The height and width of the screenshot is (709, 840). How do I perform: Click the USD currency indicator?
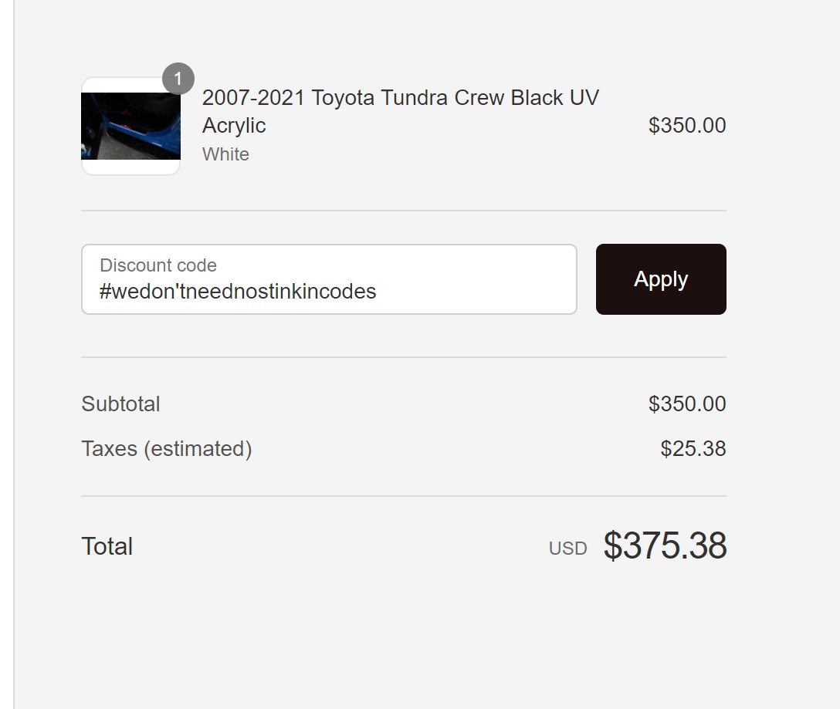click(568, 549)
